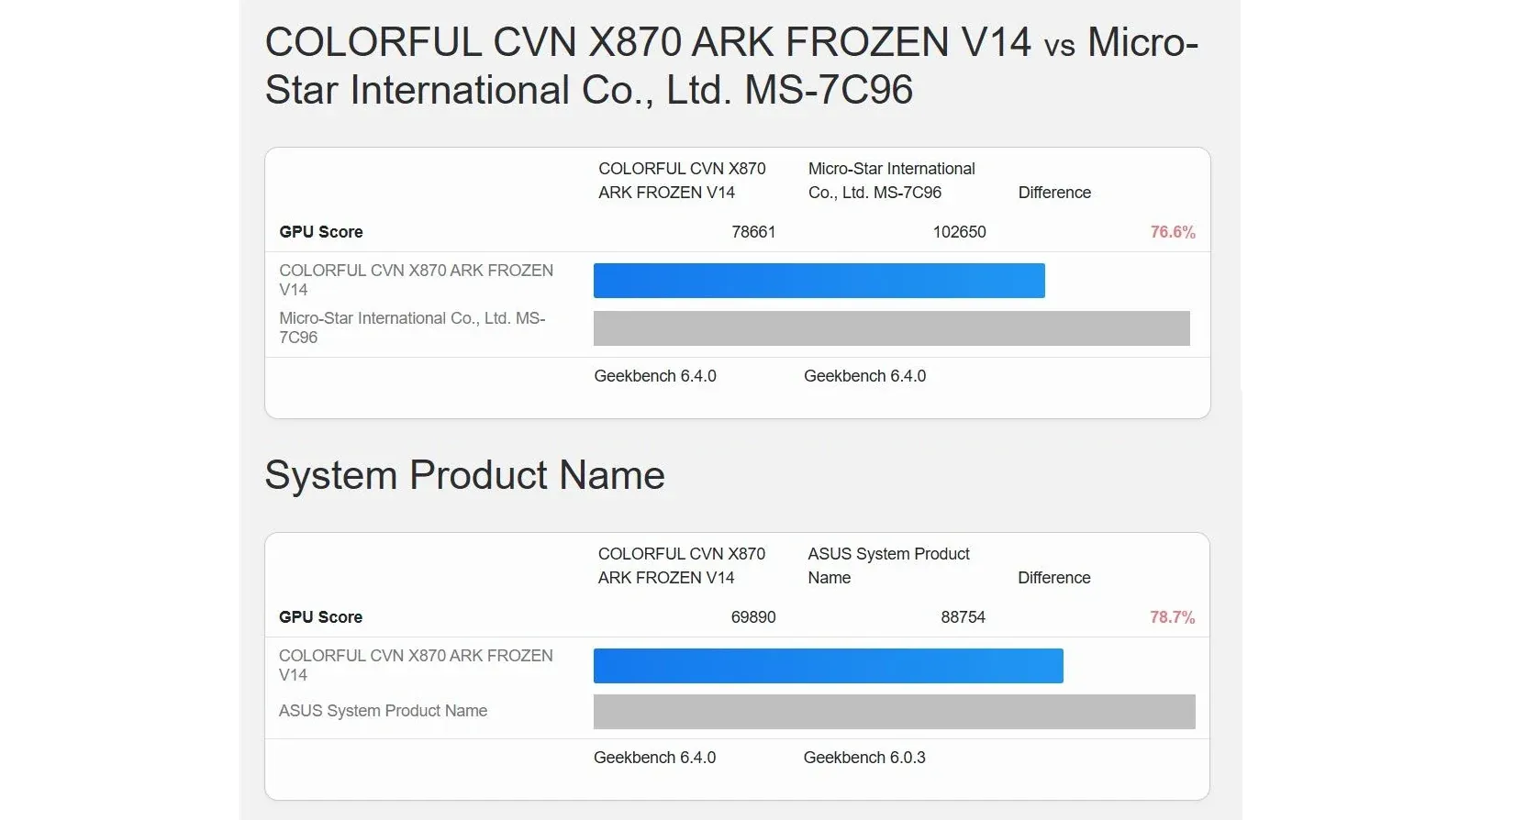Viewport: 1526px width, 820px height.
Task: Click the Geekbench 6.0.3 version label
Action: (x=864, y=758)
